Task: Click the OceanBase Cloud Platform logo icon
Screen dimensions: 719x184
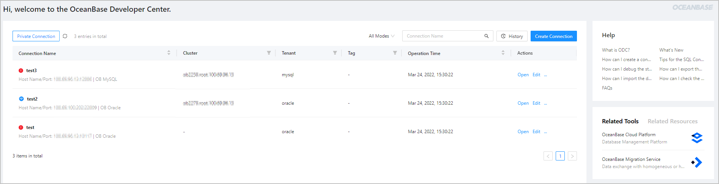Action: click(697, 138)
